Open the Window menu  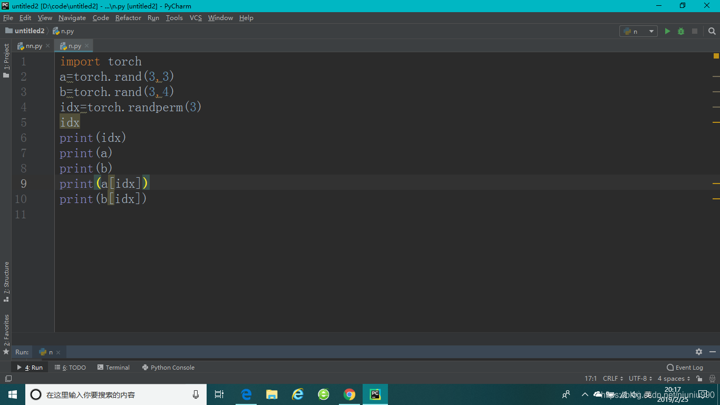tap(220, 17)
